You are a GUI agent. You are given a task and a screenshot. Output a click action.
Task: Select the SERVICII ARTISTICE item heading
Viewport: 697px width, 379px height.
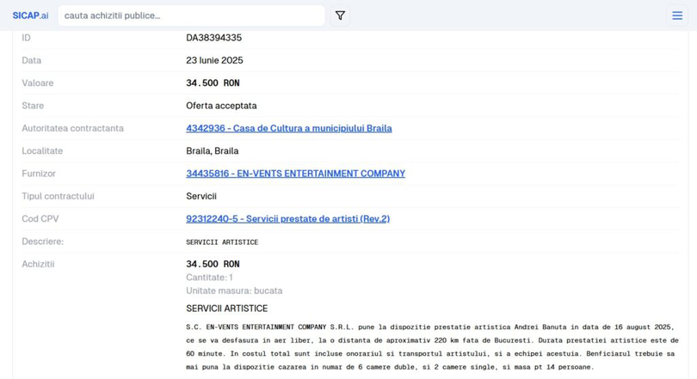tap(227, 309)
